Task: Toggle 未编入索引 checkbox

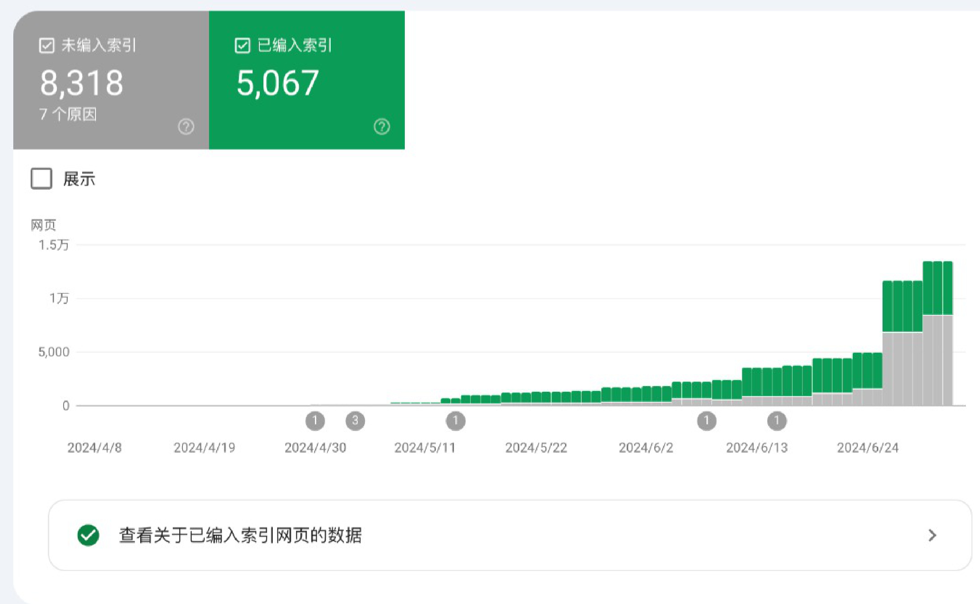Action: pos(47,46)
